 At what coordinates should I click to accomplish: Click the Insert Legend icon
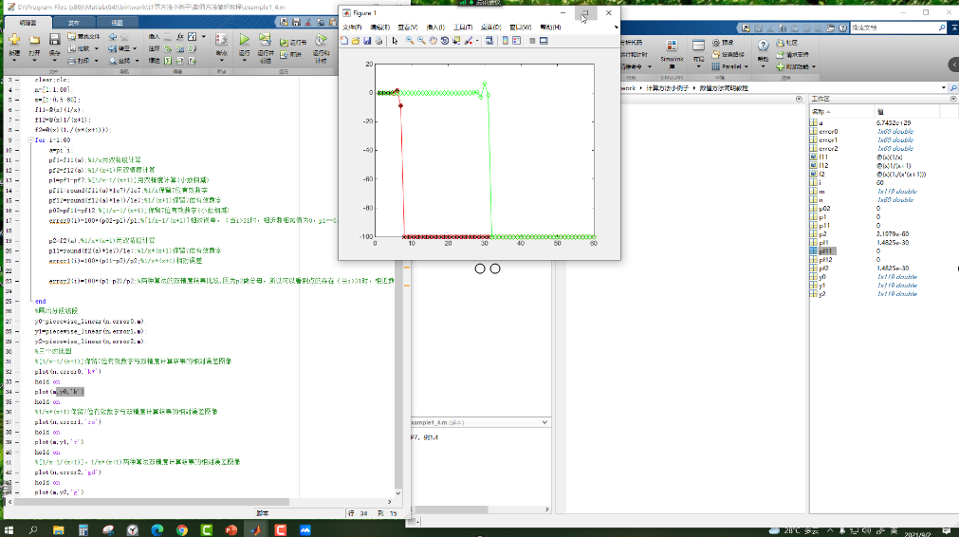coord(517,41)
